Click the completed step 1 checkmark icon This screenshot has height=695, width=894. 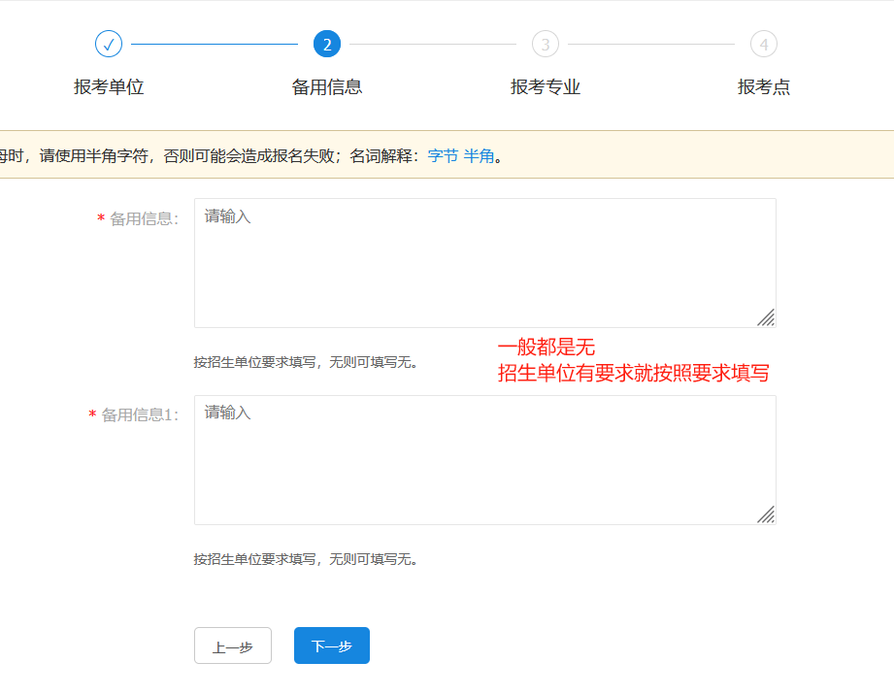109,44
